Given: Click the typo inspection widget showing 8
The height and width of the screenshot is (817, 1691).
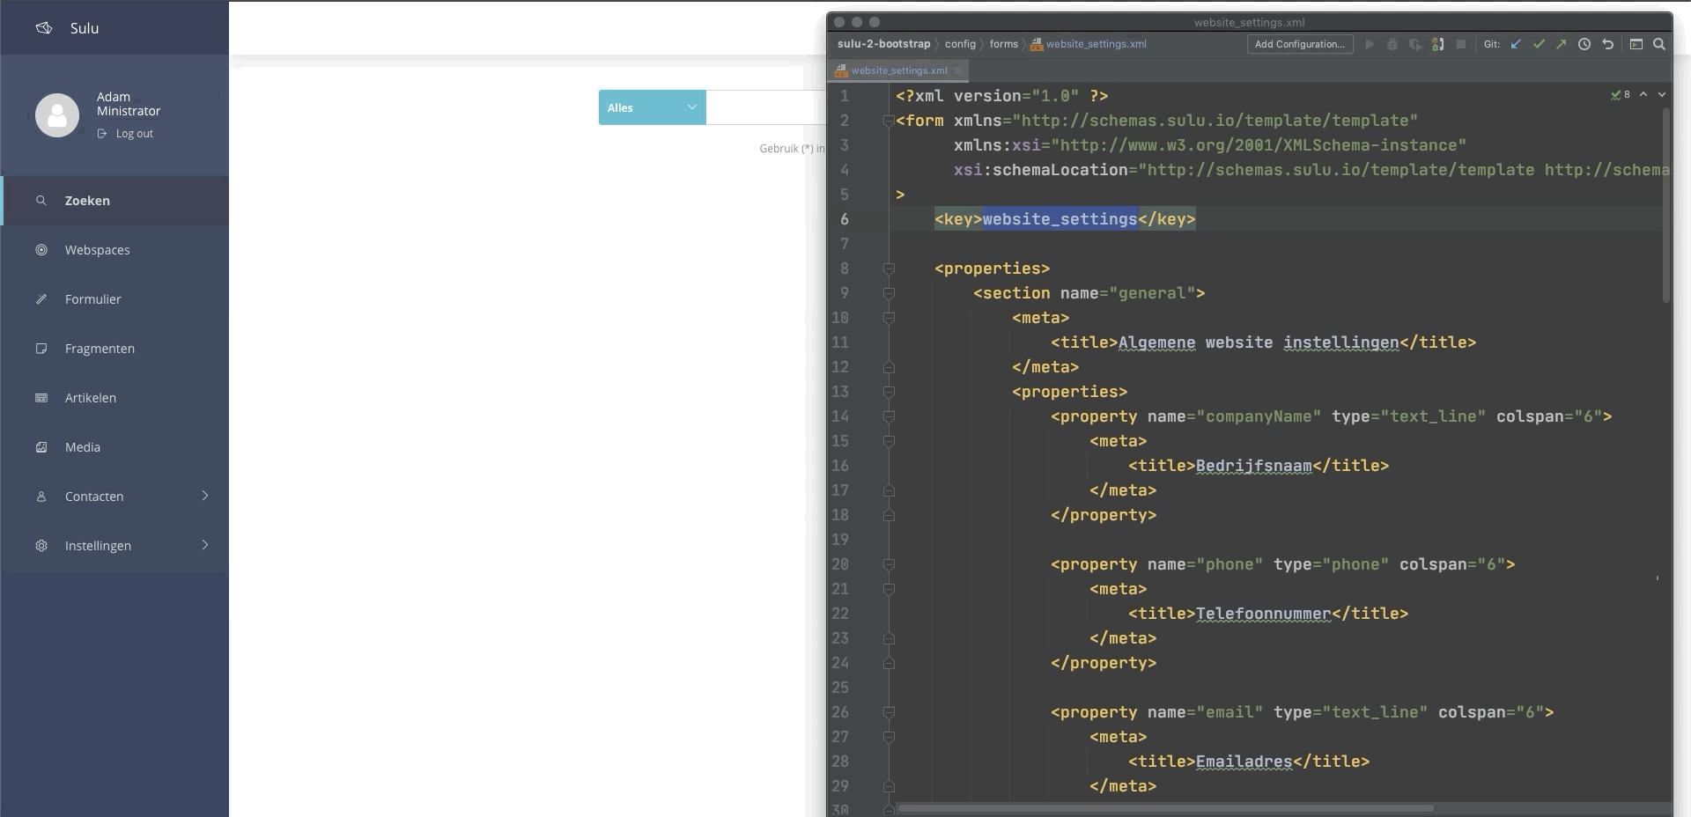Looking at the screenshot, I should [x=1621, y=94].
